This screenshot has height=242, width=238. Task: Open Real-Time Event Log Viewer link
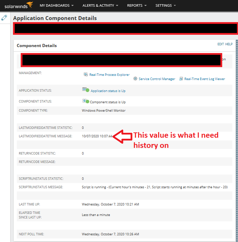pos(205,79)
